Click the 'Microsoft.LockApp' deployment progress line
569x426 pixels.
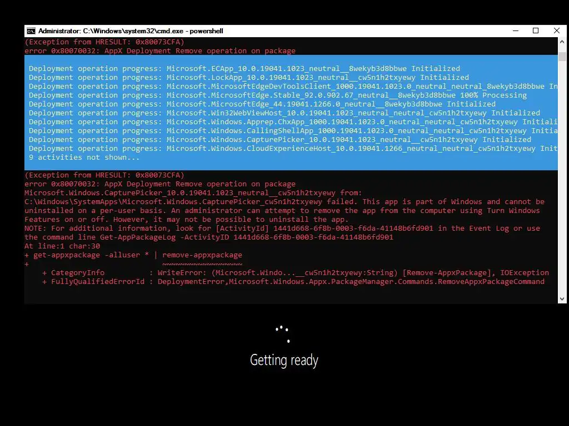[x=248, y=77]
